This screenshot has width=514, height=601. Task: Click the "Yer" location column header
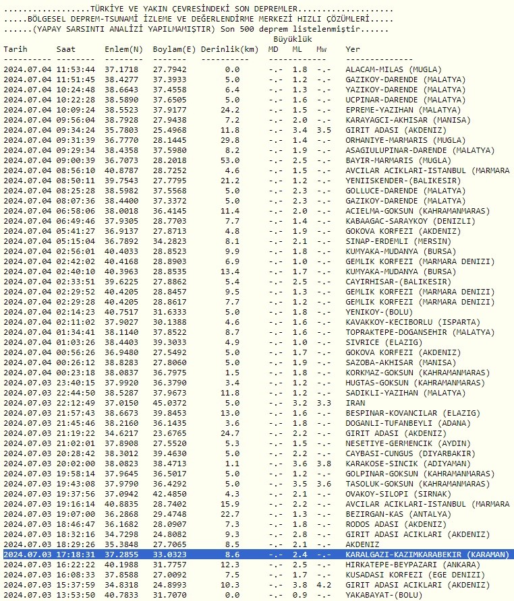(353, 50)
